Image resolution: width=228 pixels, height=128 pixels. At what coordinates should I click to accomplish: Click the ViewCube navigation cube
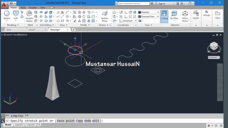[214, 47]
